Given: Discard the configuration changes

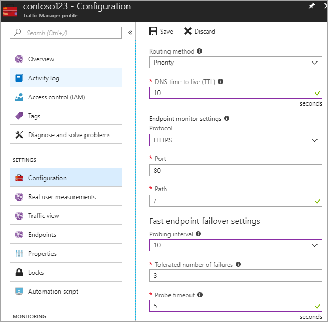Looking at the screenshot, I should tap(199, 31).
